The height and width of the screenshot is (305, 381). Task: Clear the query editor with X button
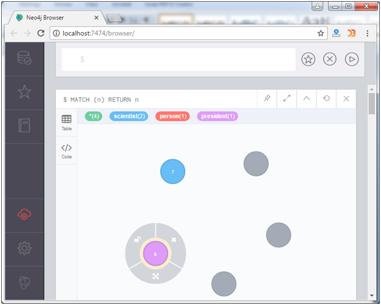(x=329, y=59)
